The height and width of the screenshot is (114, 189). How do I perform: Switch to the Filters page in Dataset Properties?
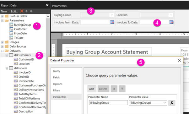[x=57, y=90]
